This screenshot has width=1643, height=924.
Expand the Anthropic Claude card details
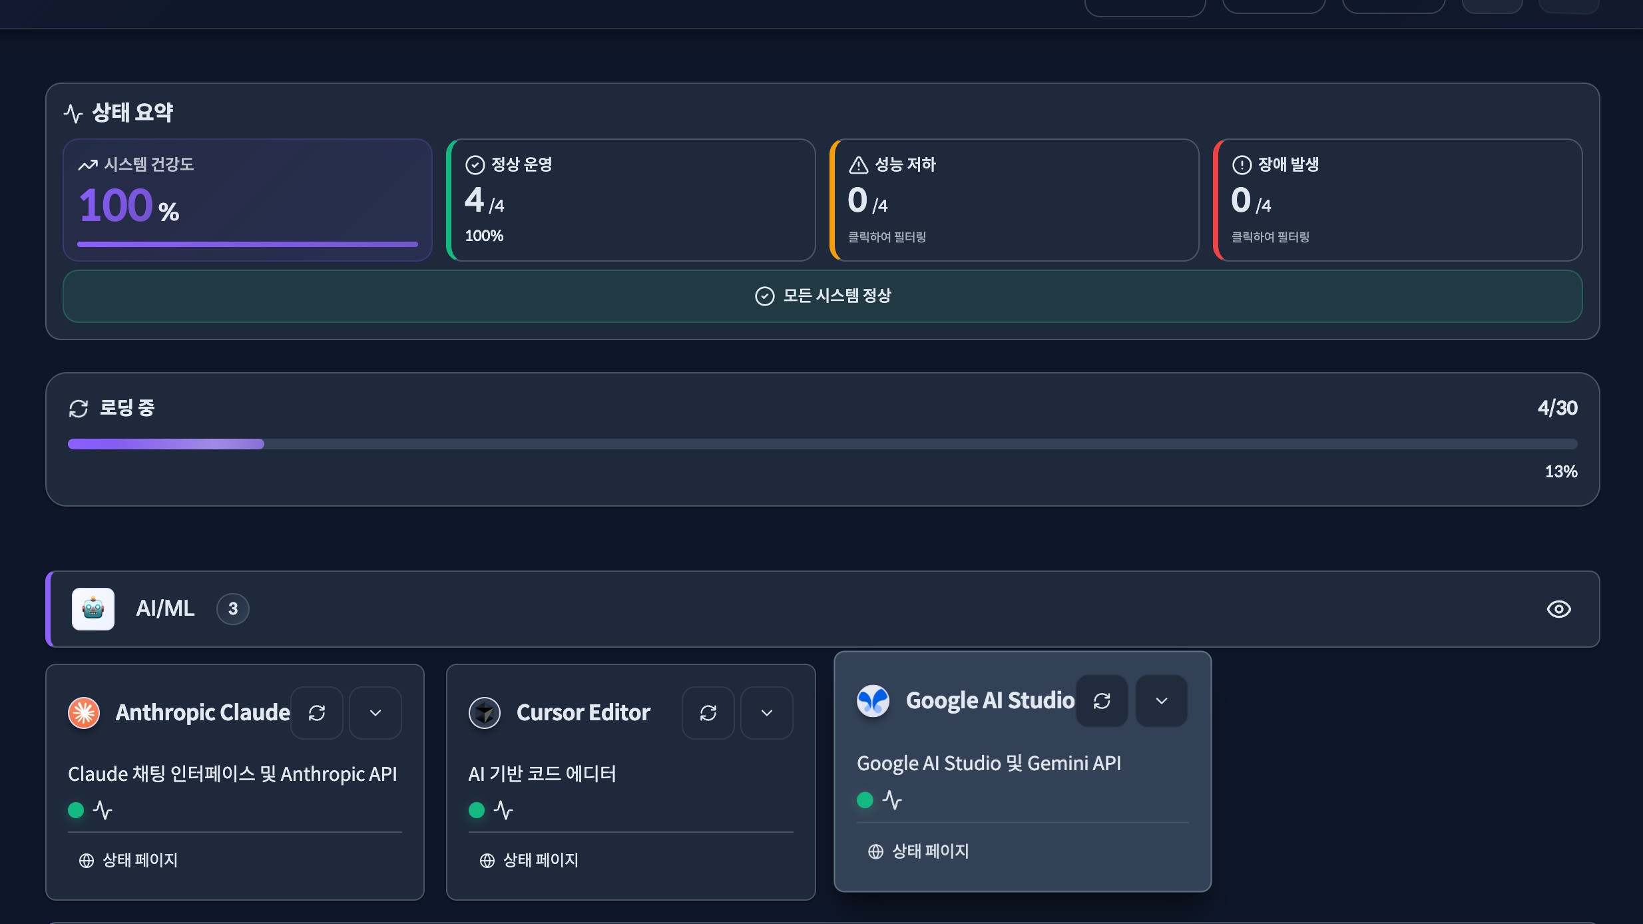(x=375, y=713)
